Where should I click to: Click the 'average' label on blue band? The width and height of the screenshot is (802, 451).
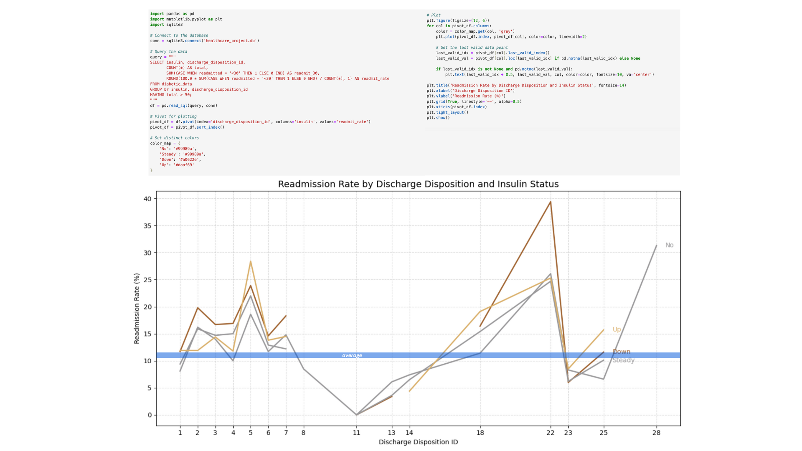pos(352,355)
